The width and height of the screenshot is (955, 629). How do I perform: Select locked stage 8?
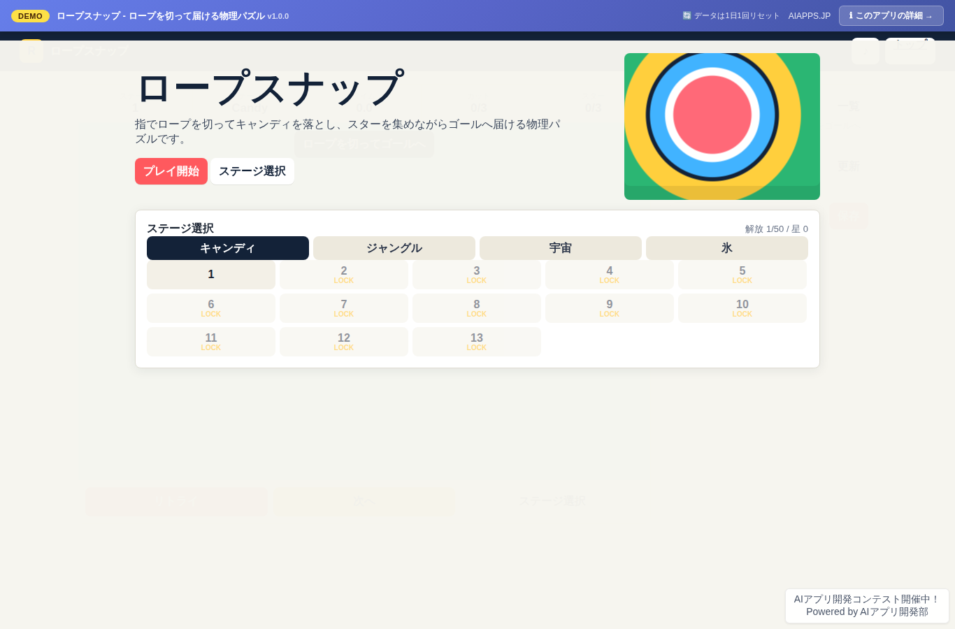[x=477, y=308]
